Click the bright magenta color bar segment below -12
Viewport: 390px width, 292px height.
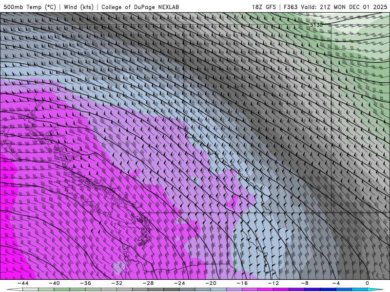[x=265, y=290]
